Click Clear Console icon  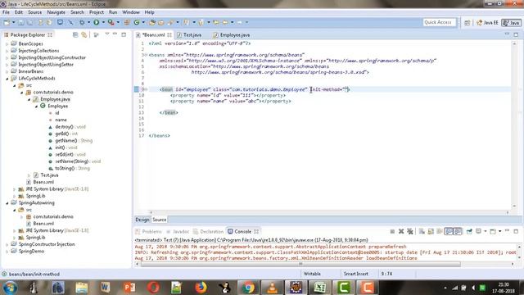click(x=422, y=231)
